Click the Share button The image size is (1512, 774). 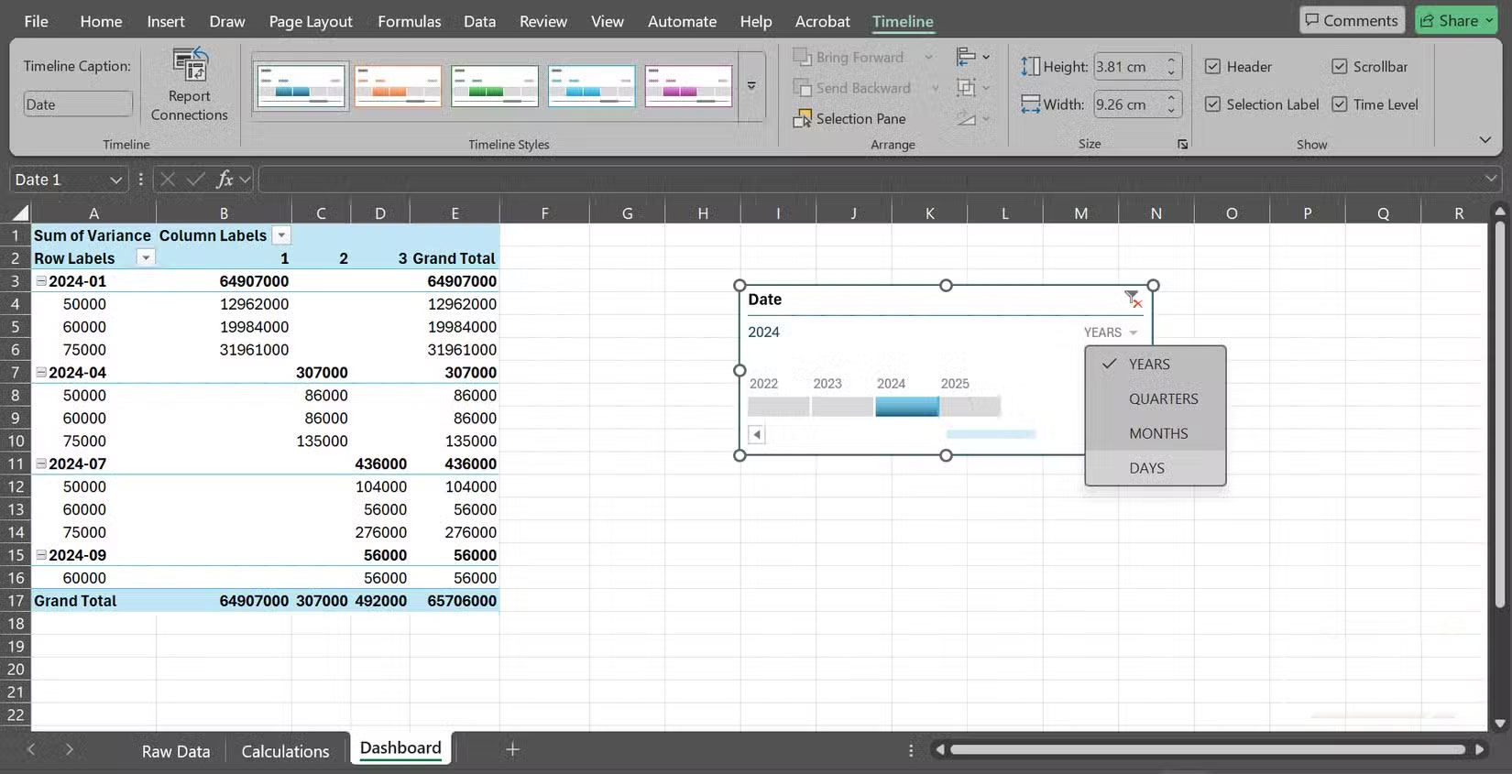point(1454,20)
